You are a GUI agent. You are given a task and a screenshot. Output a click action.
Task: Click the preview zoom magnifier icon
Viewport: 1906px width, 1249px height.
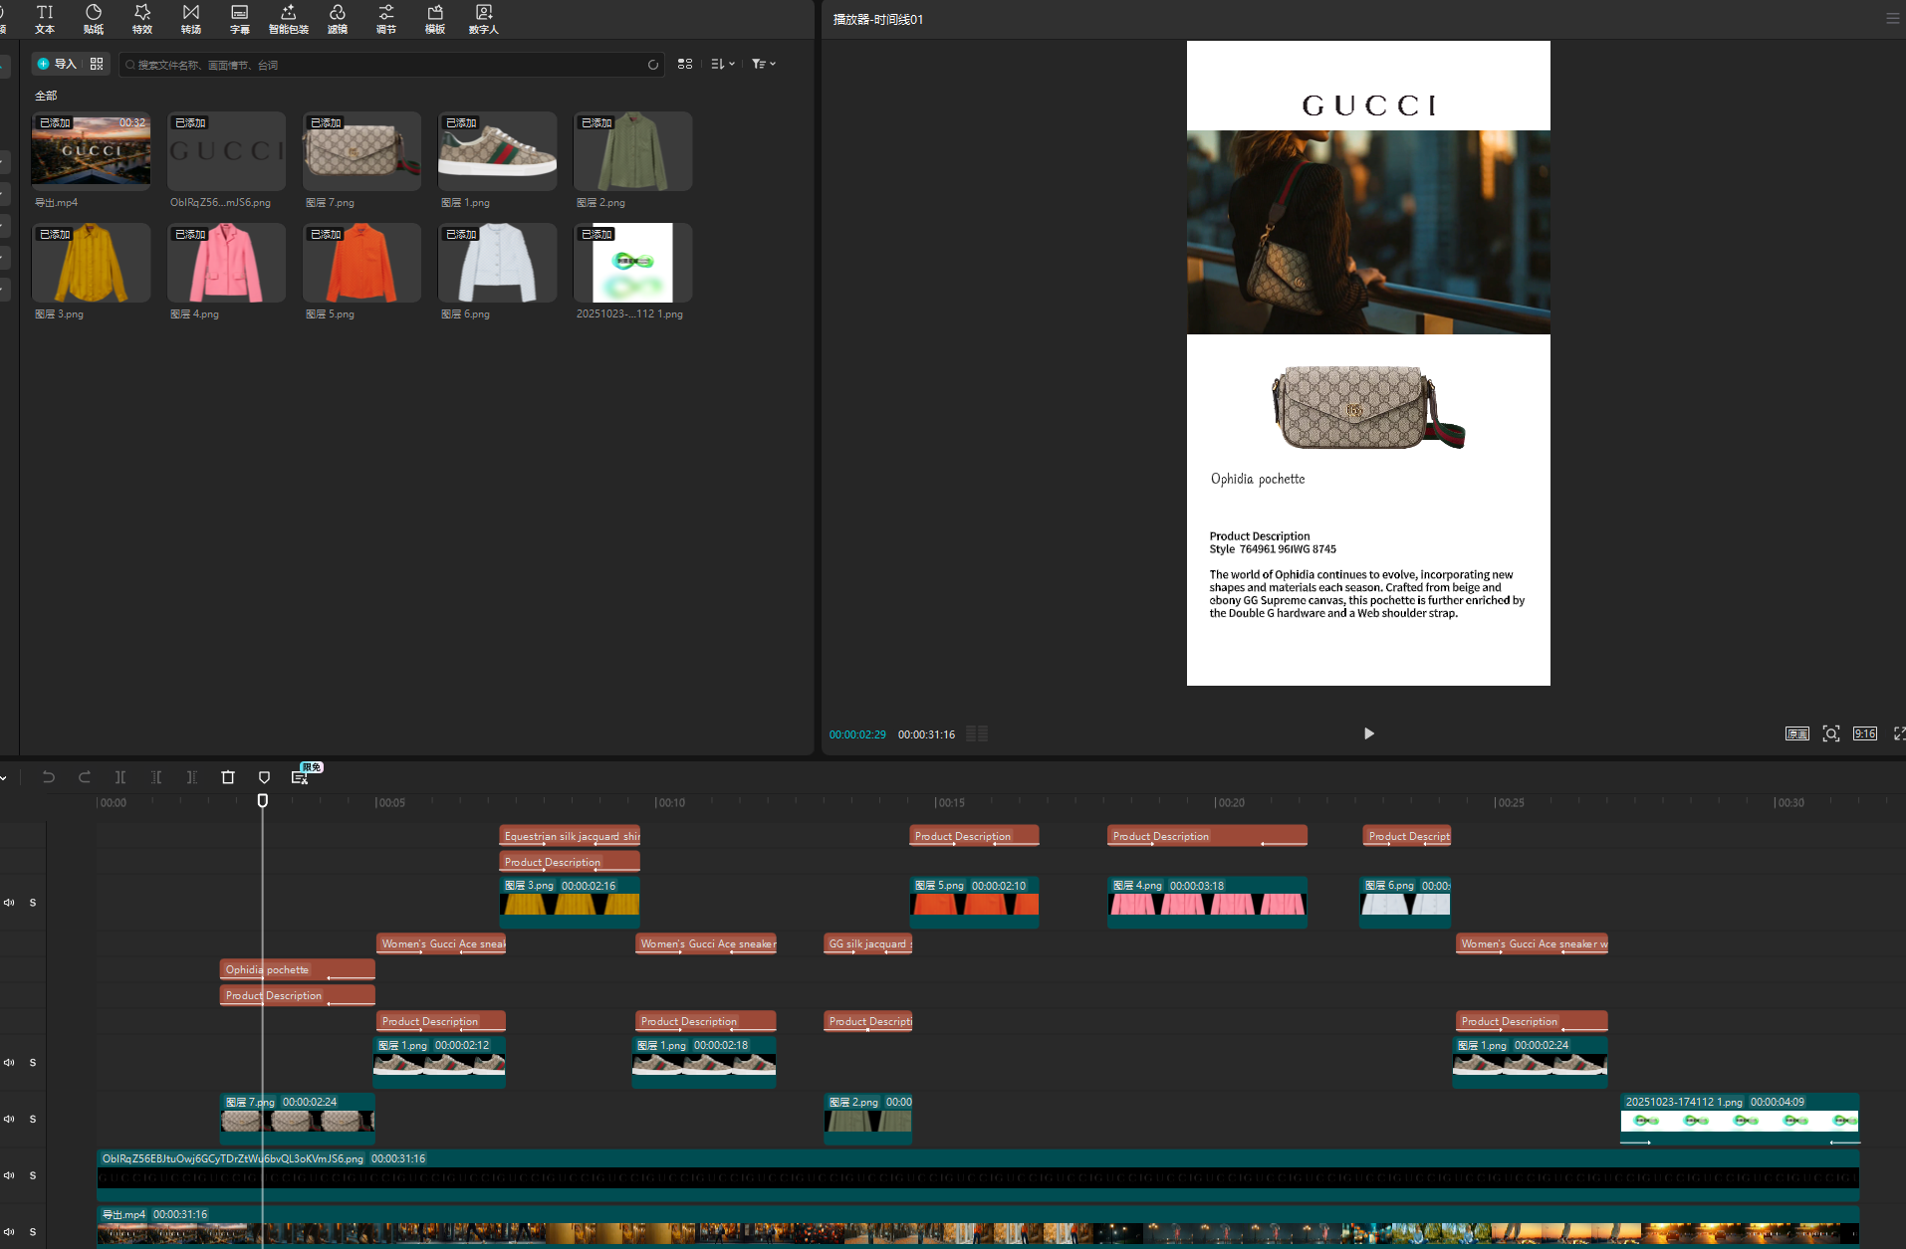coord(1830,733)
